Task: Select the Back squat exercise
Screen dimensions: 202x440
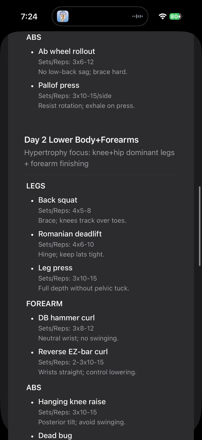Action: pyautogui.click(x=58, y=200)
